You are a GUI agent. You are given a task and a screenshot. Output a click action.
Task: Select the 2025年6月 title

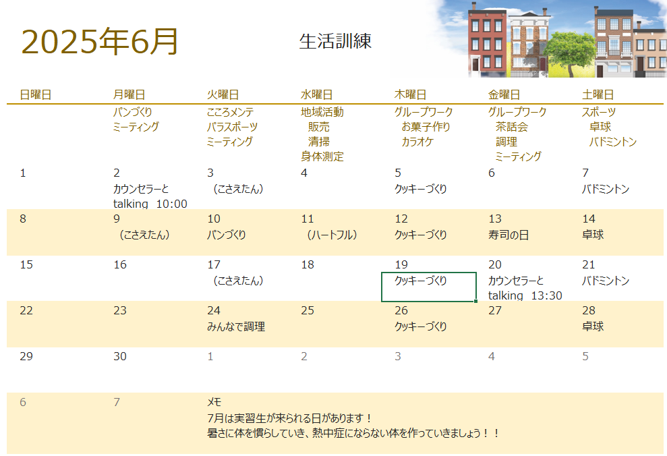coord(100,42)
